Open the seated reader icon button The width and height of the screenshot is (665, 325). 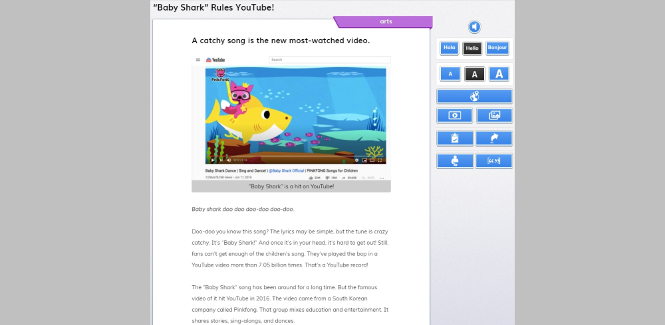[455, 161]
